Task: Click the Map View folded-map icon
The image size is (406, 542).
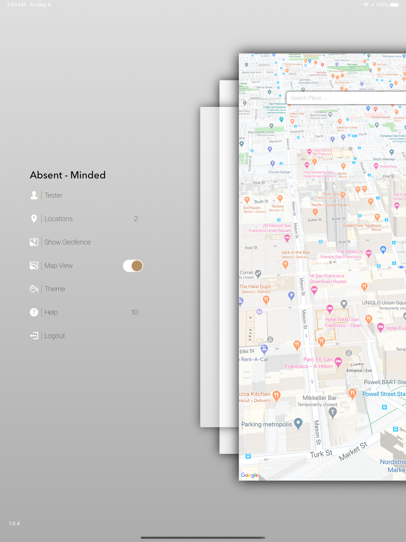Action: coord(34,266)
